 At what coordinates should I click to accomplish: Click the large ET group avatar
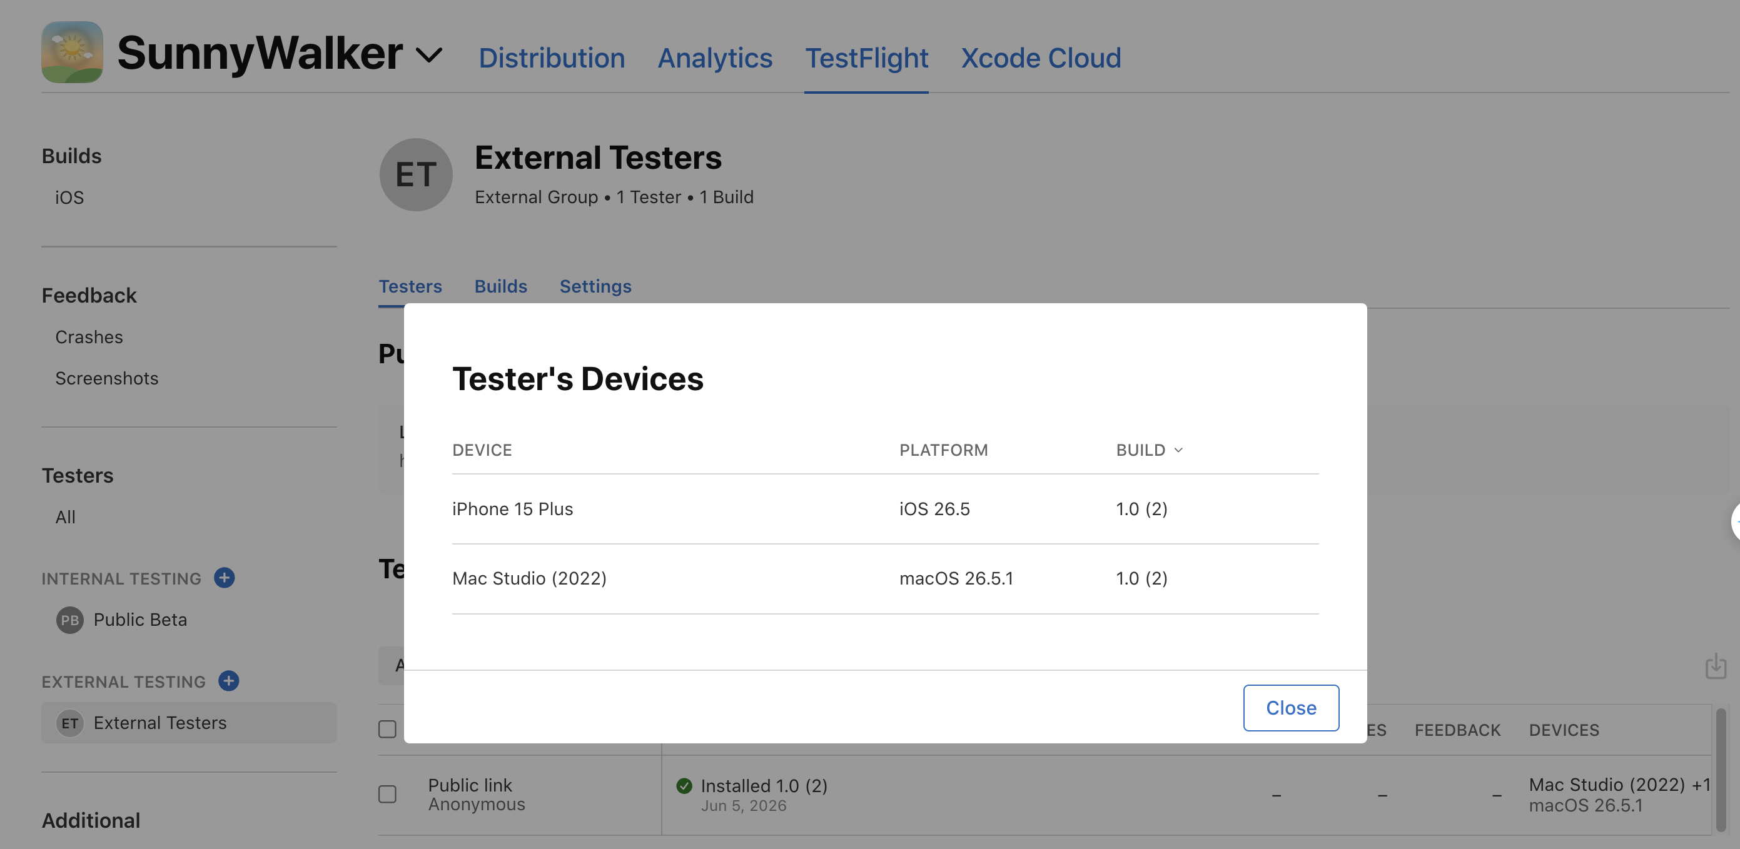tap(416, 174)
